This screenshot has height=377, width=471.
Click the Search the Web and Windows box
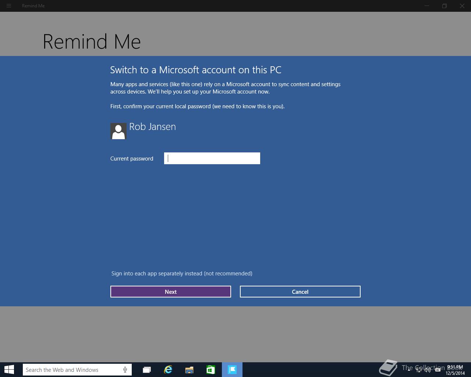click(77, 370)
